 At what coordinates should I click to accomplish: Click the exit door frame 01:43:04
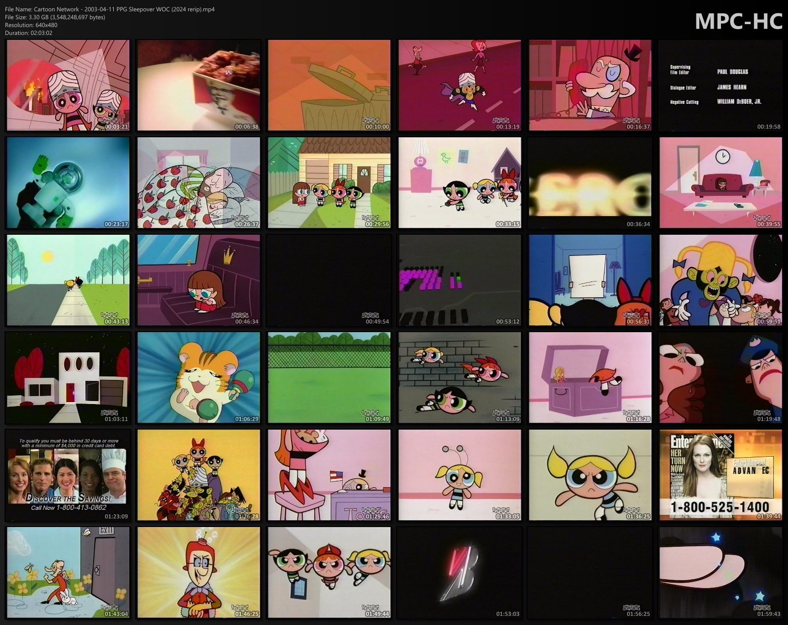68,573
